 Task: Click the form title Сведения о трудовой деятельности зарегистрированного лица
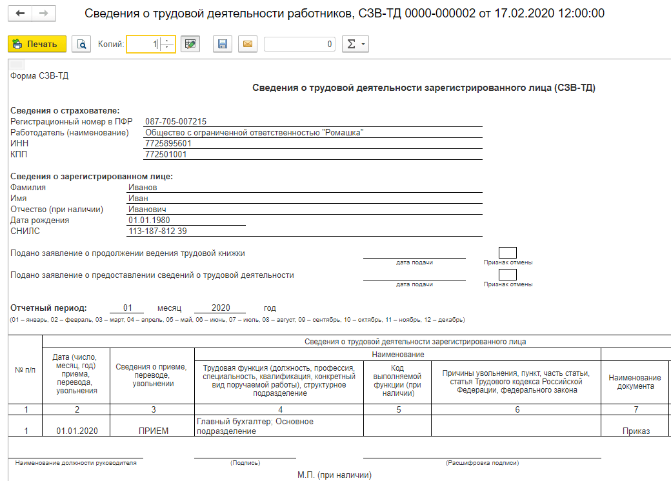tap(424, 88)
